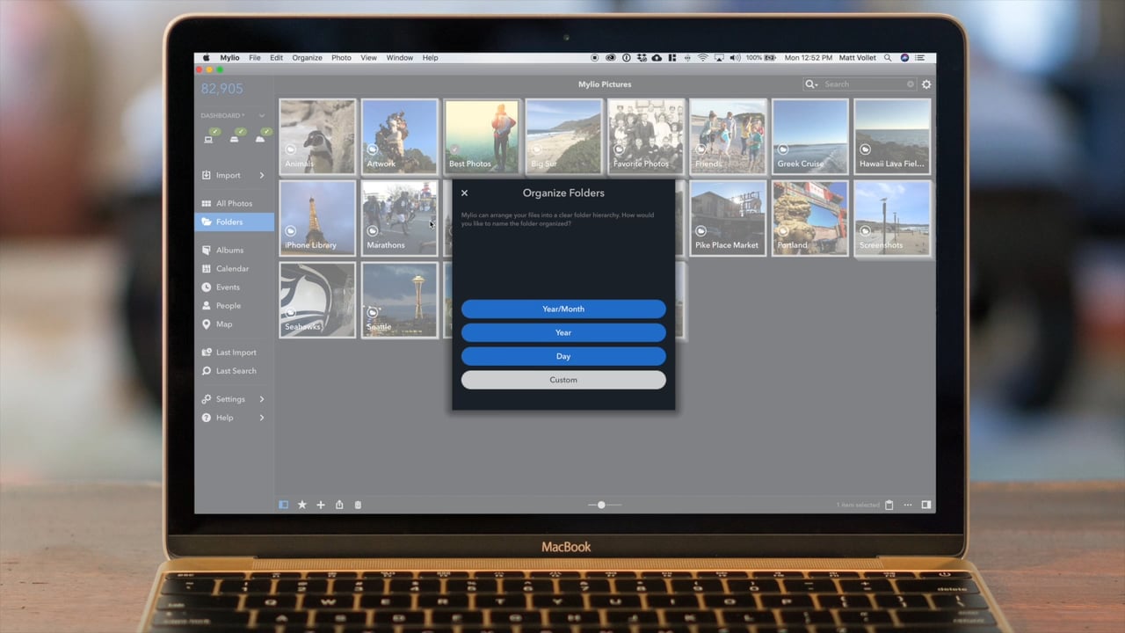This screenshot has height=633, width=1125.
Task: Open the Pike Place Market folder
Action: tap(728, 218)
